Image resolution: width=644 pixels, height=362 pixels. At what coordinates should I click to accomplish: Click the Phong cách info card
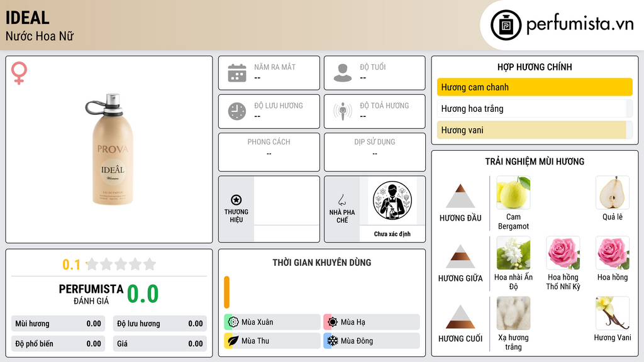(269, 152)
